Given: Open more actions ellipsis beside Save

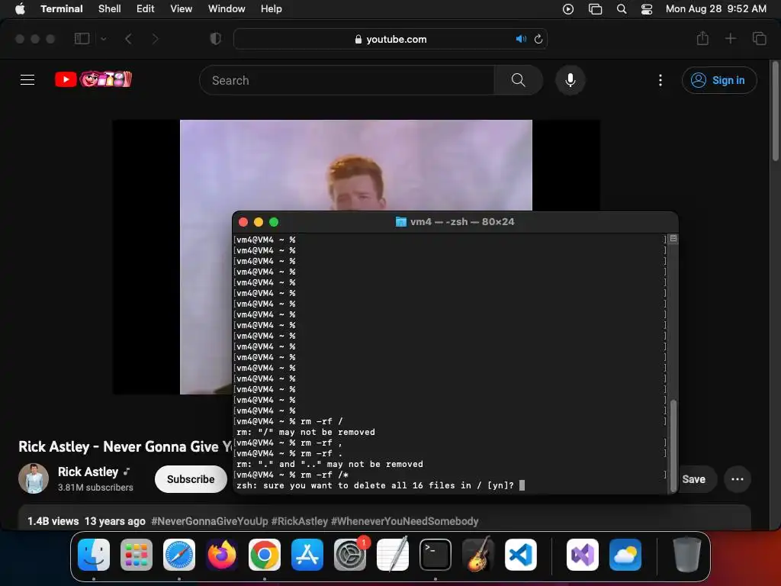Looking at the screenshot, I should point(738,479).
